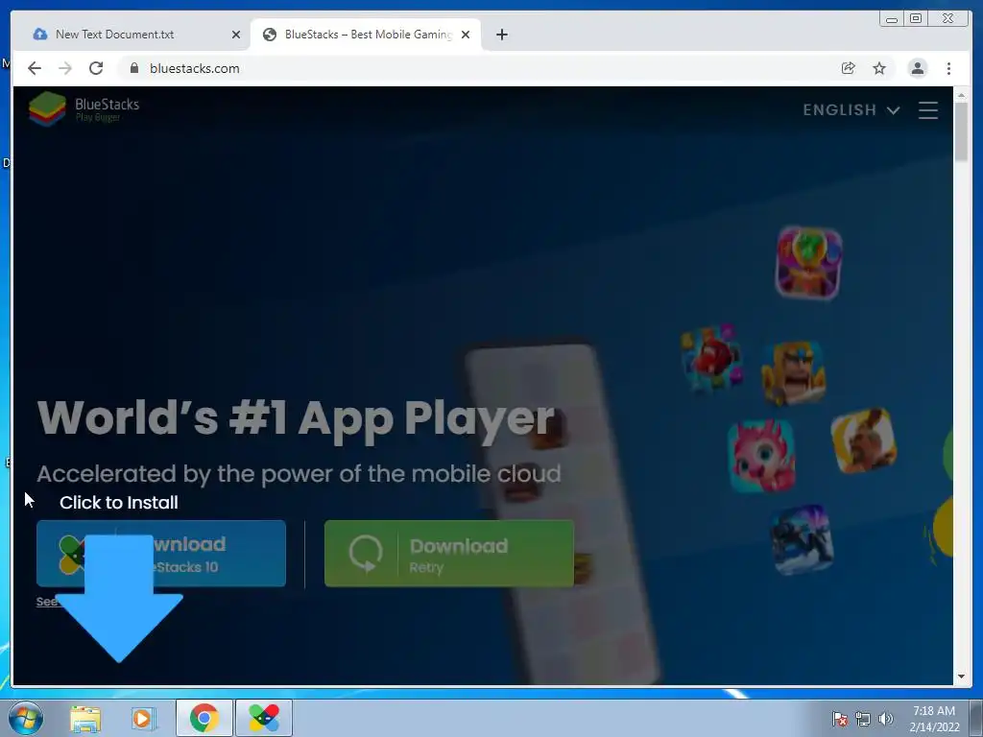Click the scrollbar down arrow
Image resolution: width=983 pixels, height=737 pixels.
(x=961, y=677)
